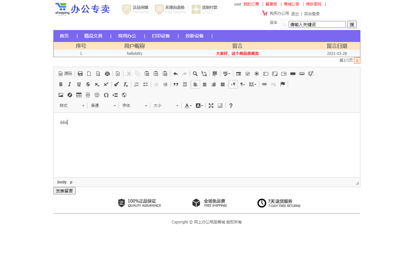Open the 留言板 message board page
The width and height of the screenshot is (416, 269).
(x=271, y=4)
